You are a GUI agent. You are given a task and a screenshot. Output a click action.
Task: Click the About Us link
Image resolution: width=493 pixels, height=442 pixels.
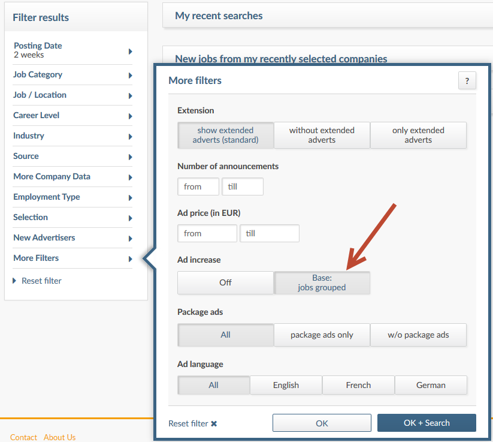click(x=59, y=437)
